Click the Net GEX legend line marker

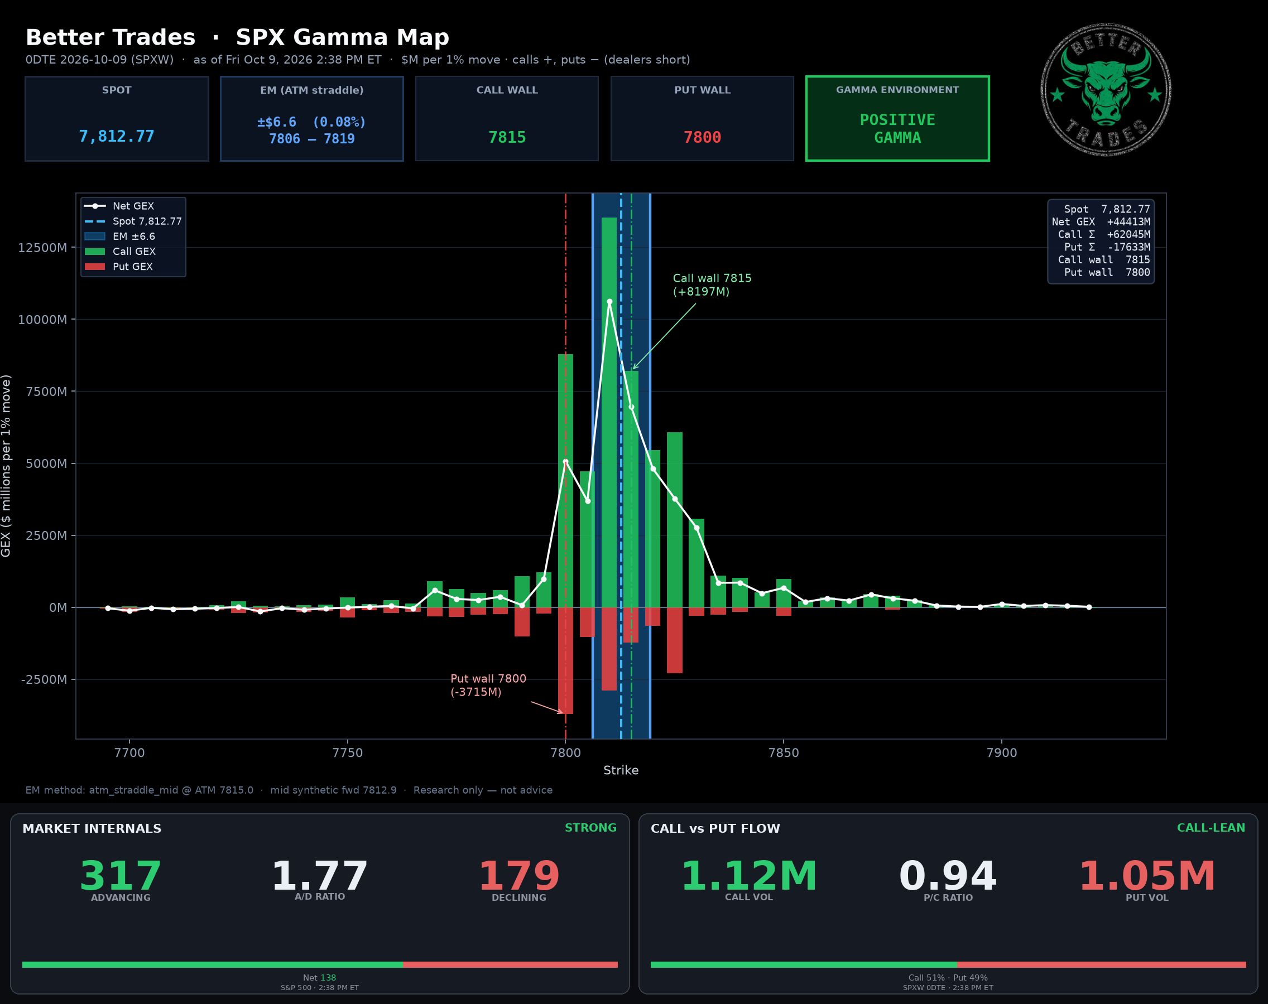point(95,206)
